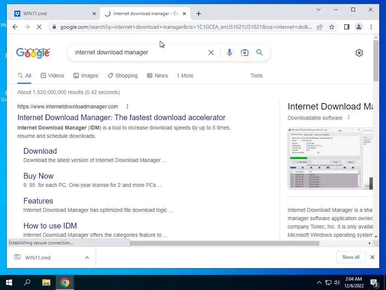Open IDM screenshot thumbnail in knowledge panel

click(x=325, y=158)
